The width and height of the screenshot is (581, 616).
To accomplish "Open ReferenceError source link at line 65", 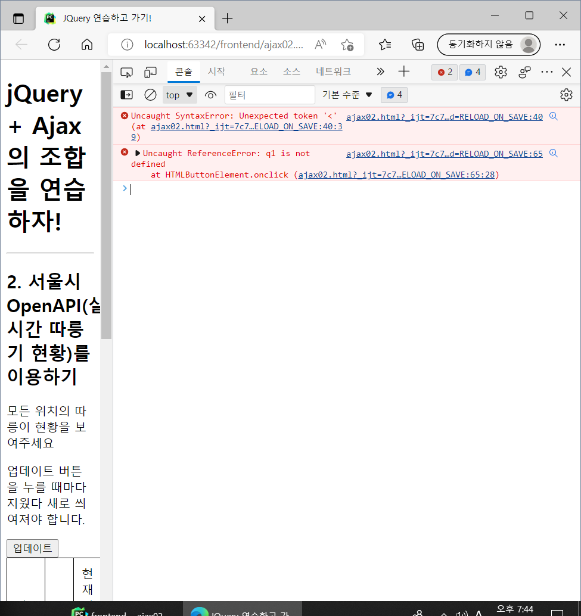I will pyautogui.click(x=445, y=154).
